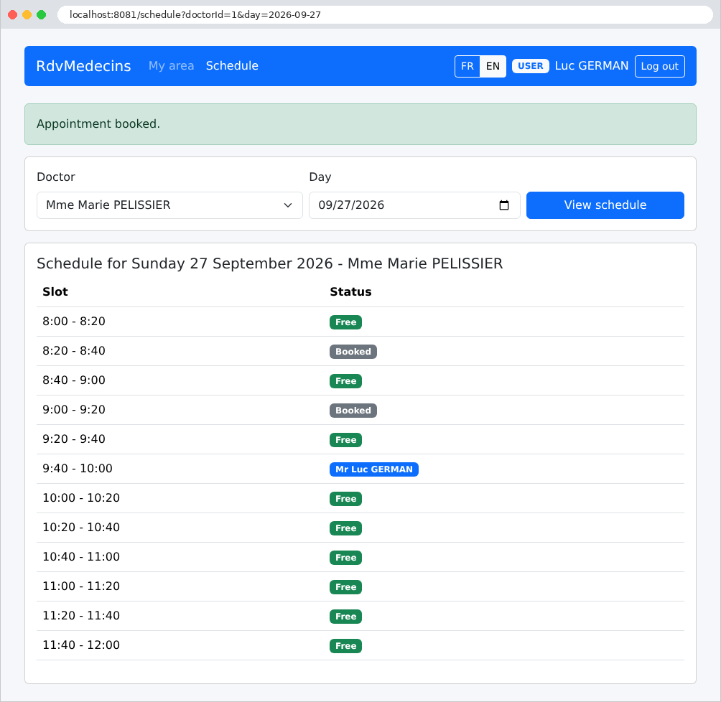This screenshot has width=721, height=702.
Task: Open the Schedule nav item
Action: pyautogui.click(x=232, y=66)
